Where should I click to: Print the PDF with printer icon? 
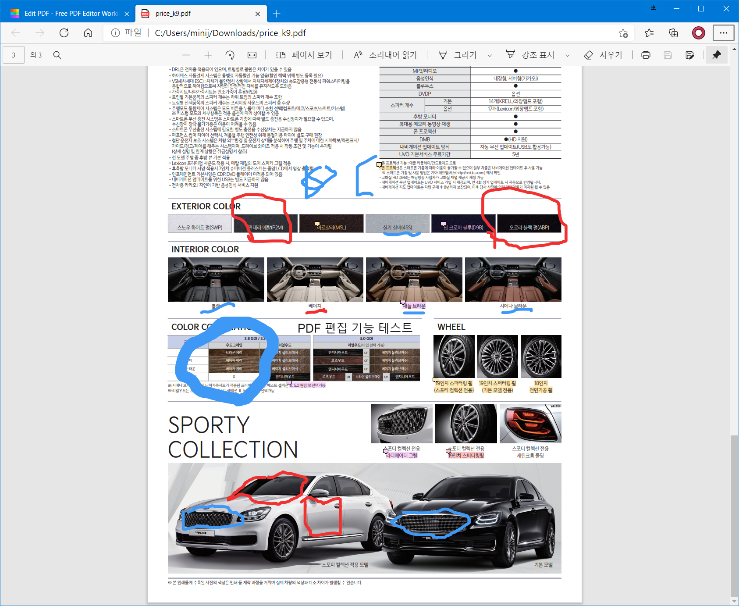click(646, 55)
